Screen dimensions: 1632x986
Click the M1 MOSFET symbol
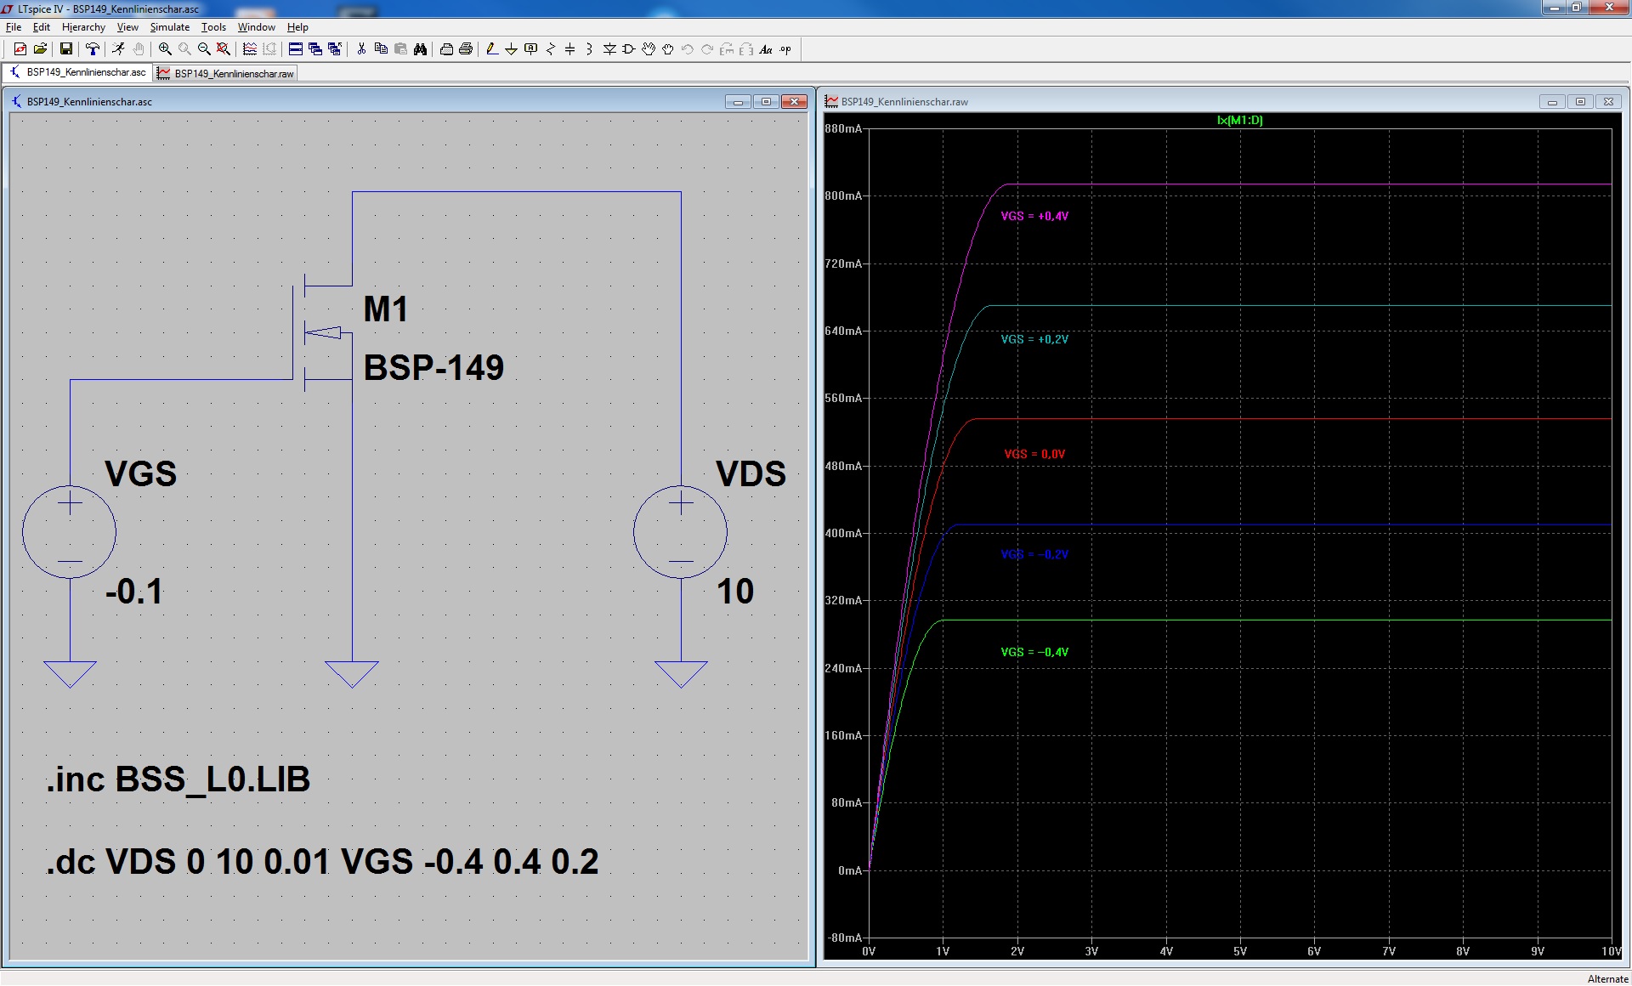tap(323, 333)
